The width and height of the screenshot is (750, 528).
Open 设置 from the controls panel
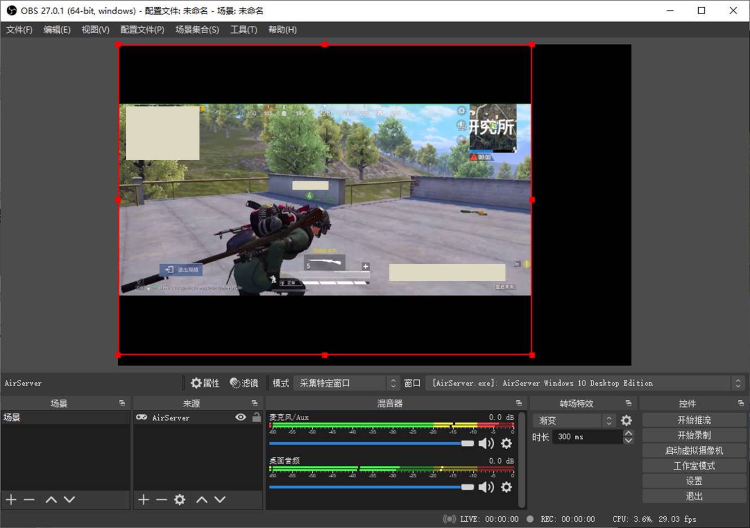click(694, 481)
